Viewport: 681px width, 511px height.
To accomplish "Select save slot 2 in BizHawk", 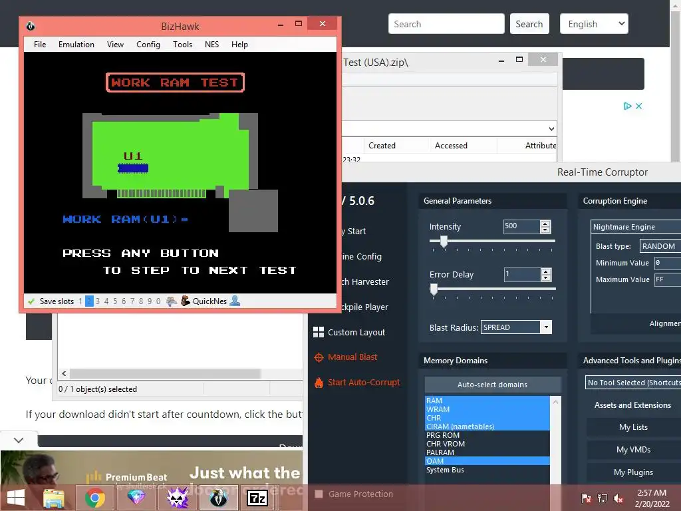I will (89, 301).
